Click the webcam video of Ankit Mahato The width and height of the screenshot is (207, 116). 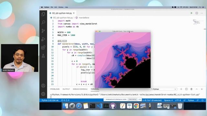click(x=19, y=58)
